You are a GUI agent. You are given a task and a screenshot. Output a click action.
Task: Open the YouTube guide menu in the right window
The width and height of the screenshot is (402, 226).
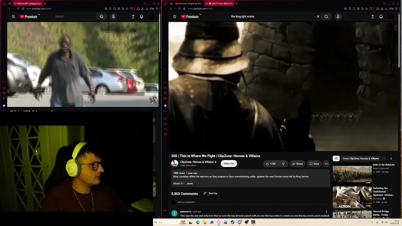[x=175, y=17]
